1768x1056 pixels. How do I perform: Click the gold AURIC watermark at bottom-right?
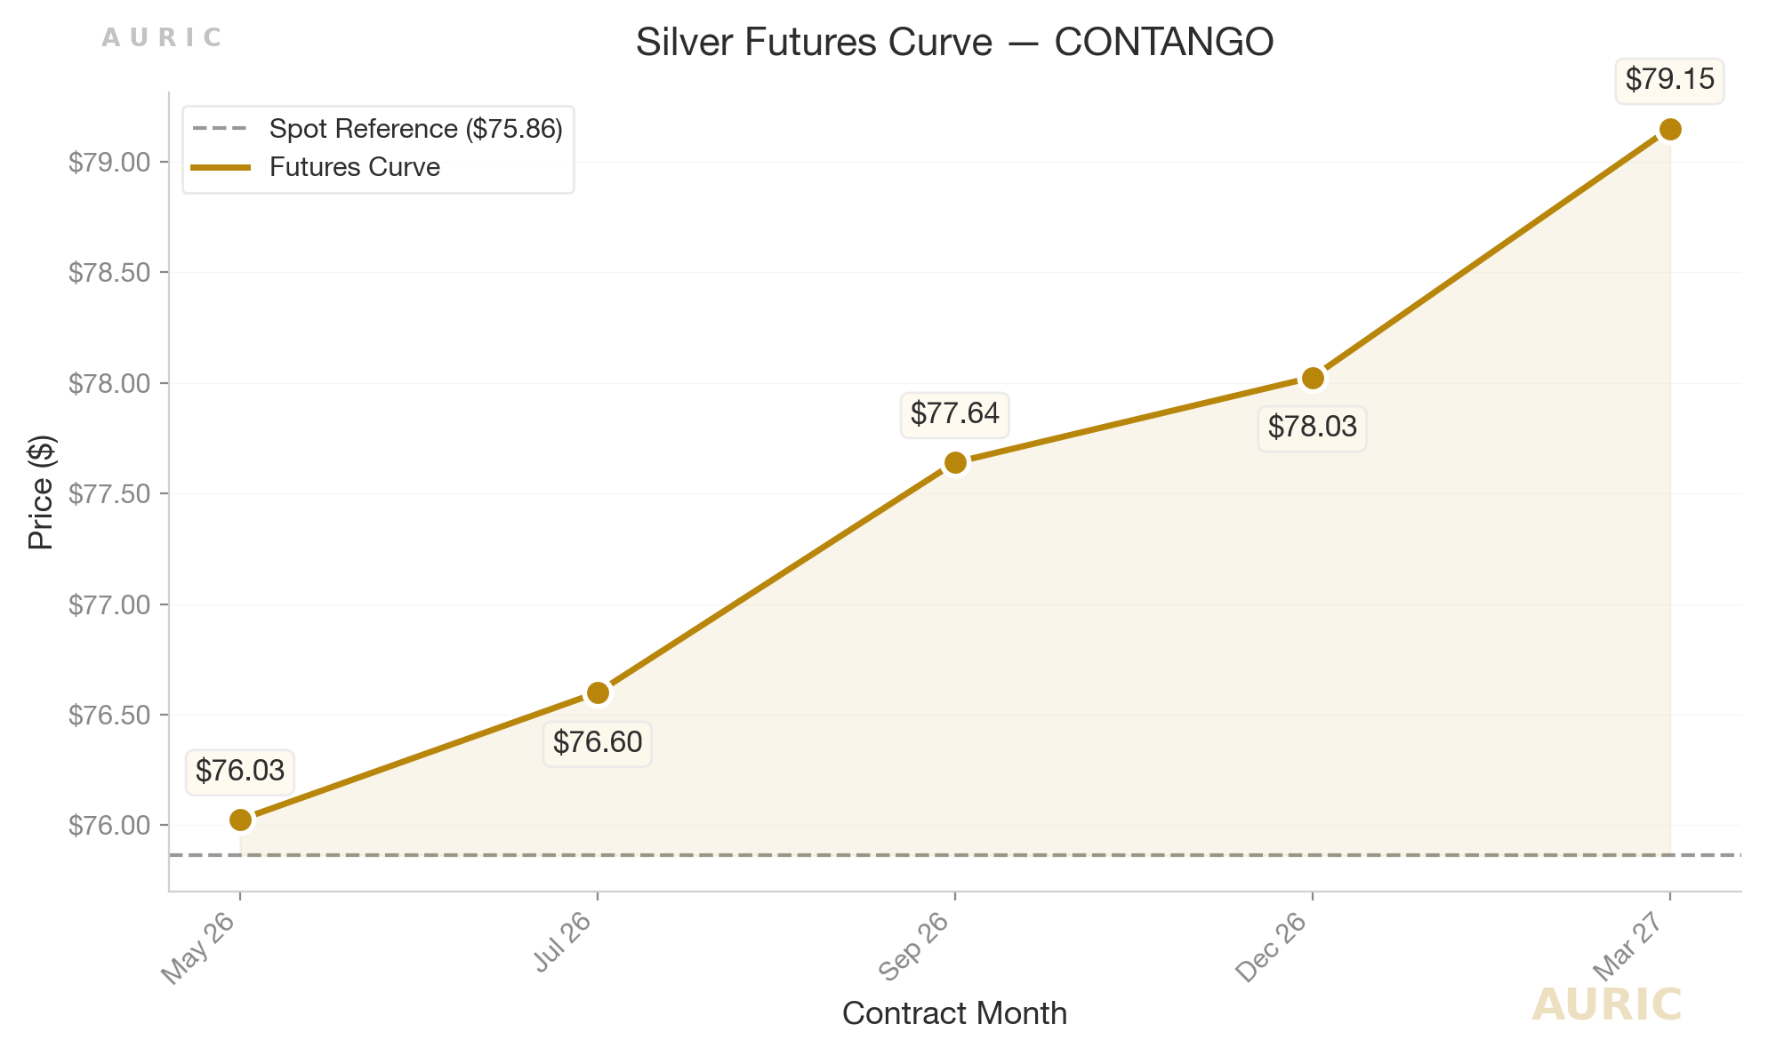(x=1606, y=1005)
